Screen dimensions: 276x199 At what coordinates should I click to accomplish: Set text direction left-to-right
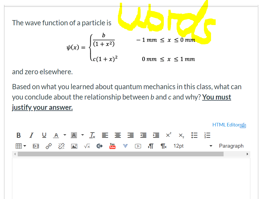tap(150, 146)
